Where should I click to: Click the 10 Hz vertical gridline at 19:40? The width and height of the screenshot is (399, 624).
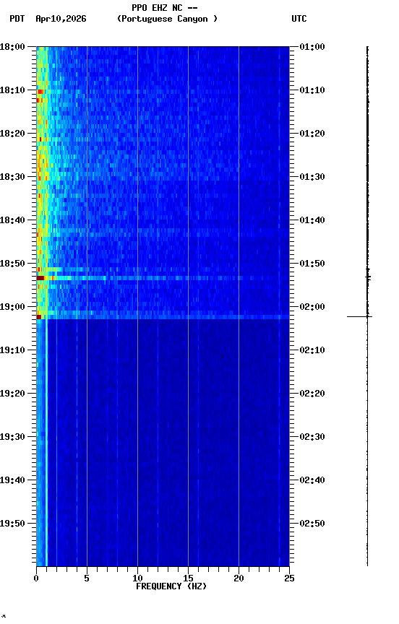pyautogui.click(x=137, y=480)
